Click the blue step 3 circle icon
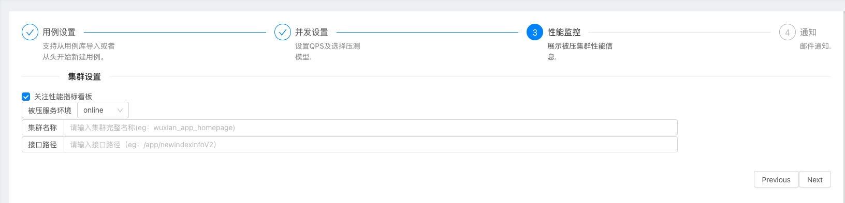845x203 pixels. (x=535, y=32)
